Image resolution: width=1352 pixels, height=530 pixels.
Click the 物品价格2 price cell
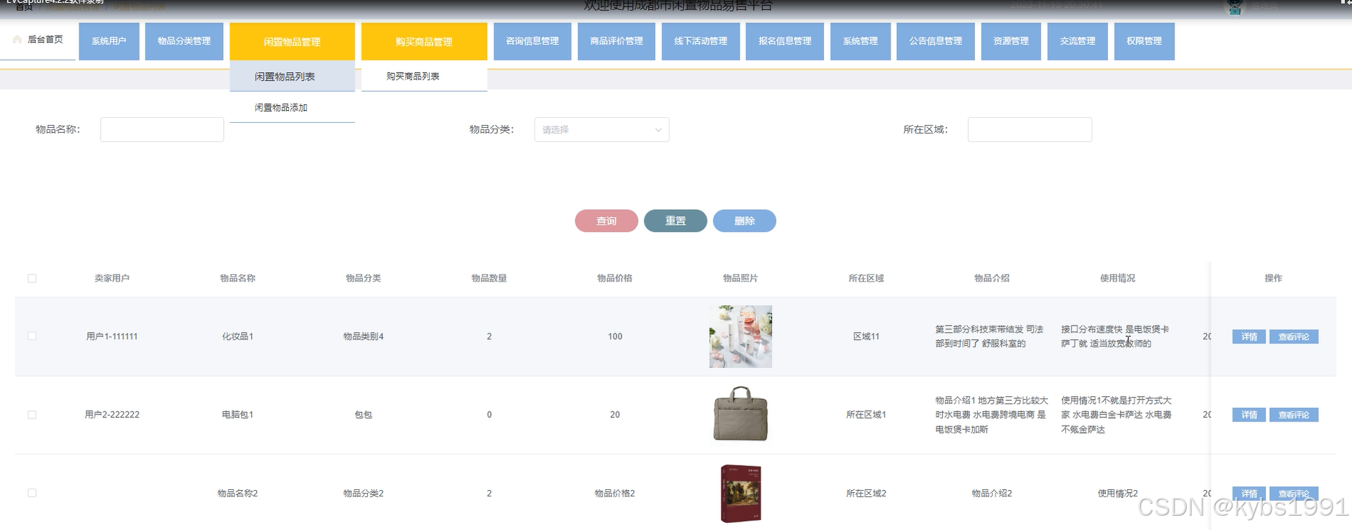tap(615, 493)
